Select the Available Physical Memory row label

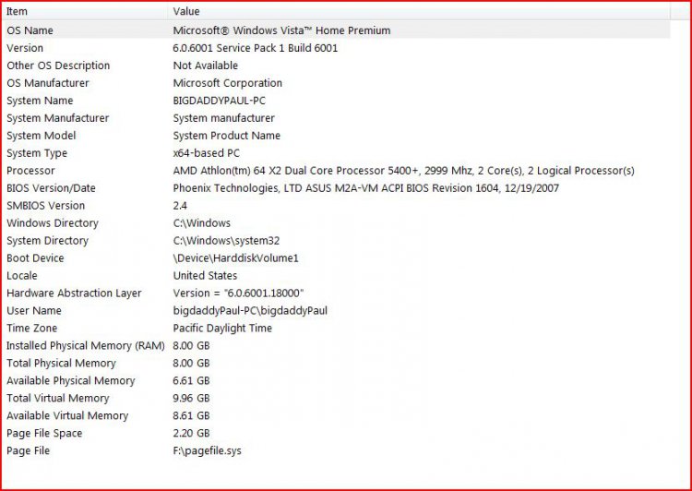(x=71, y=381)
